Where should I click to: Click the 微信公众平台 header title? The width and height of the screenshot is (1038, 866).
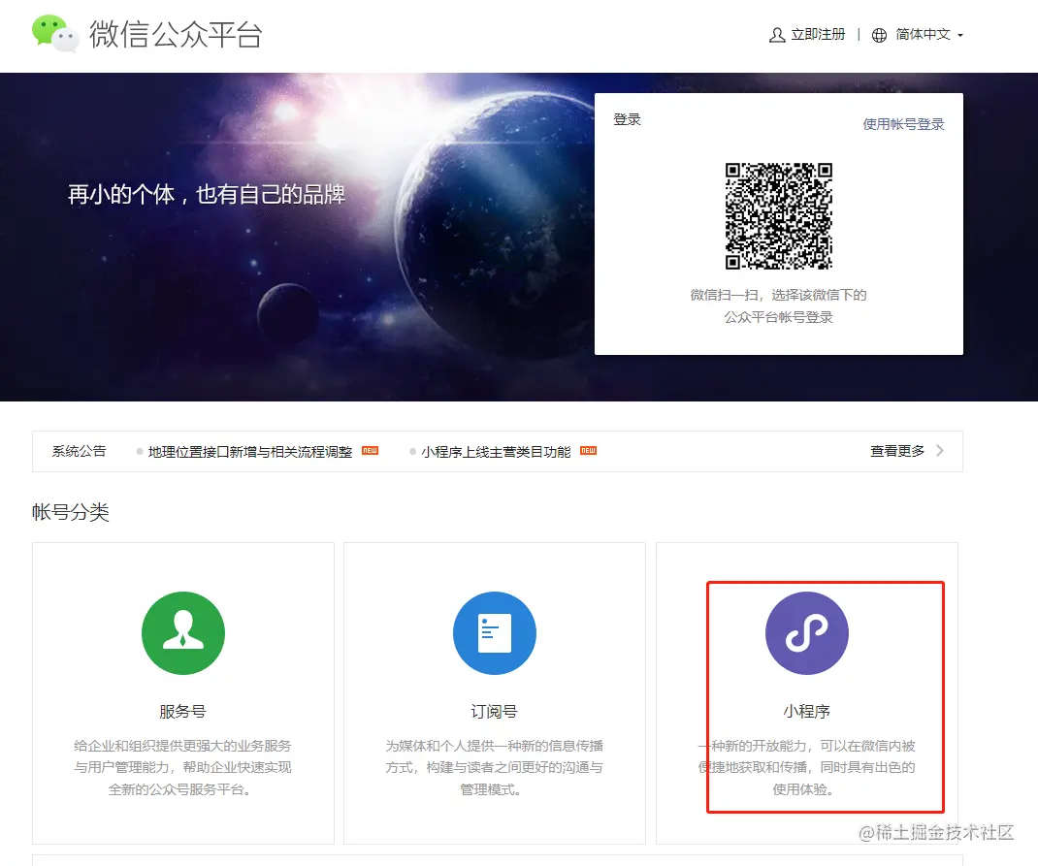(177, 34)
